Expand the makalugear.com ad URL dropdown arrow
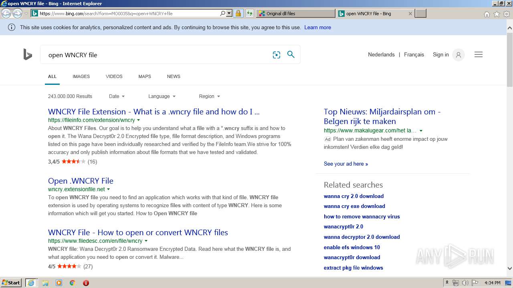Image resolution: width=513 pixels, height=288 pixels. coord(421,130)
